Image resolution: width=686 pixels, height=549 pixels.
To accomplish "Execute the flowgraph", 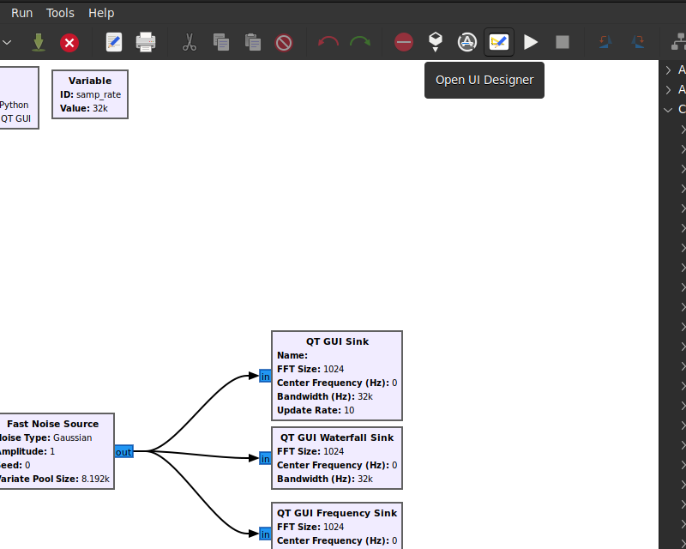I will [x=530, y=41].
